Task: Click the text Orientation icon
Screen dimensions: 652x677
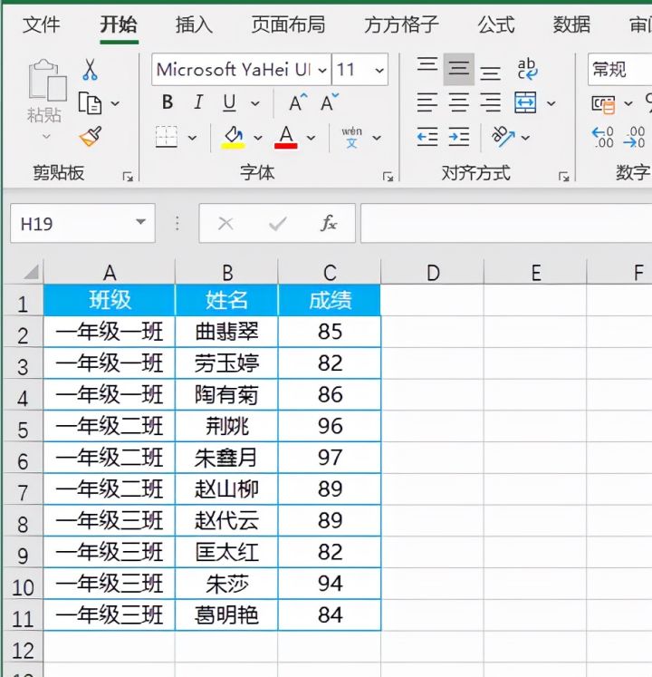Action: (503, 137)
